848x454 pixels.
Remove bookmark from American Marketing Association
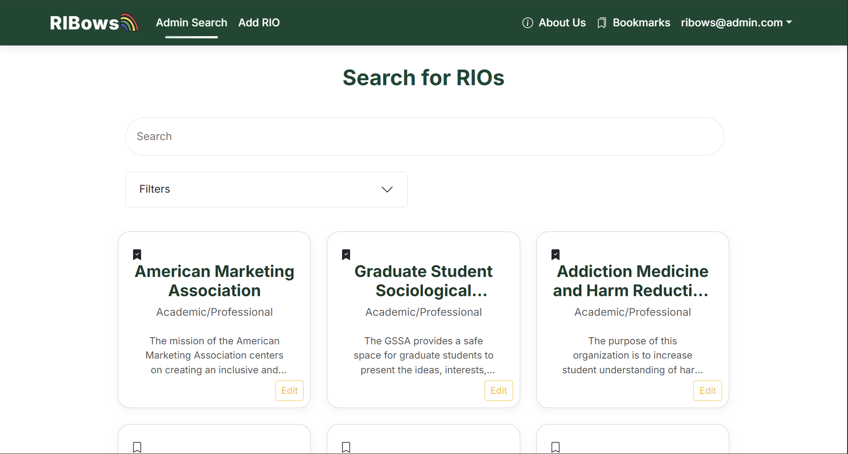(137, 255)
